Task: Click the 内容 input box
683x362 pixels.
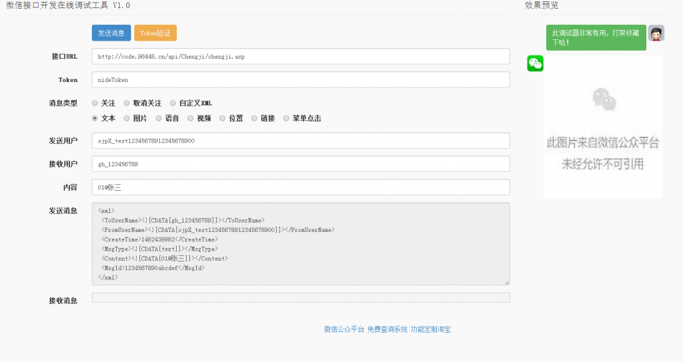Action: click(301, 187)
